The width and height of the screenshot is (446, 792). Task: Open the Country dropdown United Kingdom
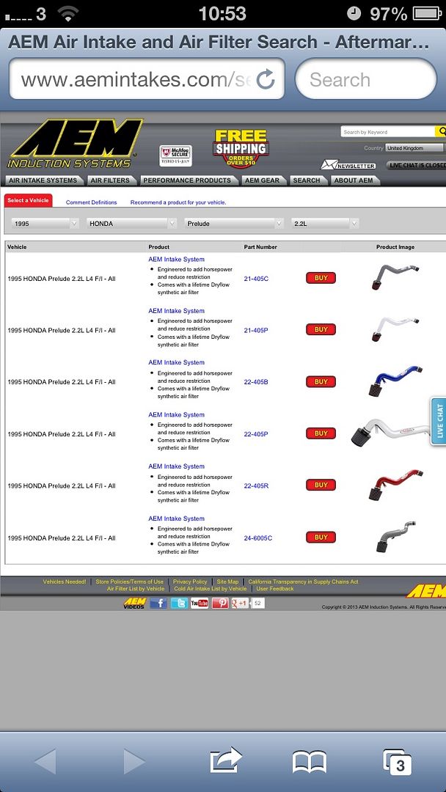(414, 148)
